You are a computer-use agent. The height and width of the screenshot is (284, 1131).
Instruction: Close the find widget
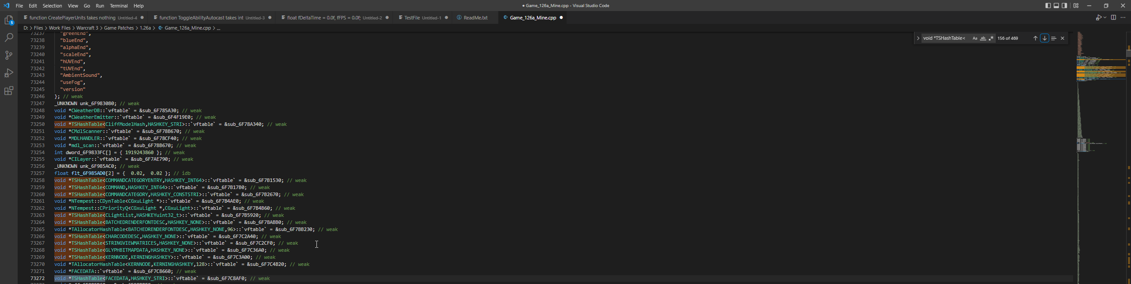[1062, 38]
